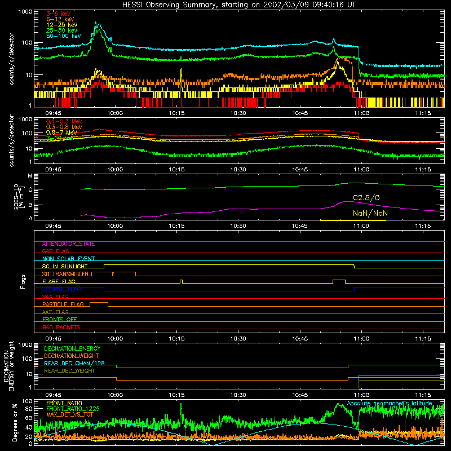Click the 25-50 keV legend entry
This screenshot has width=451, height=451.
62,30
